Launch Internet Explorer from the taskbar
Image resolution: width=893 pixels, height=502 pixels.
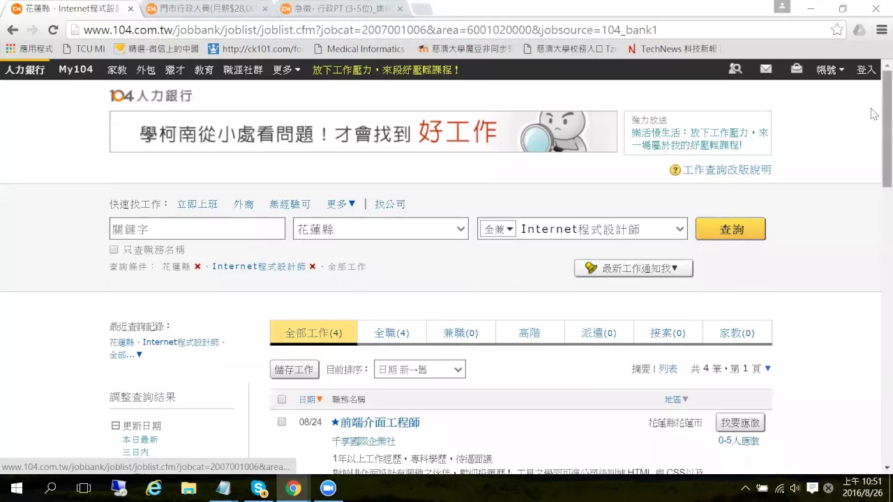(153, 488)
